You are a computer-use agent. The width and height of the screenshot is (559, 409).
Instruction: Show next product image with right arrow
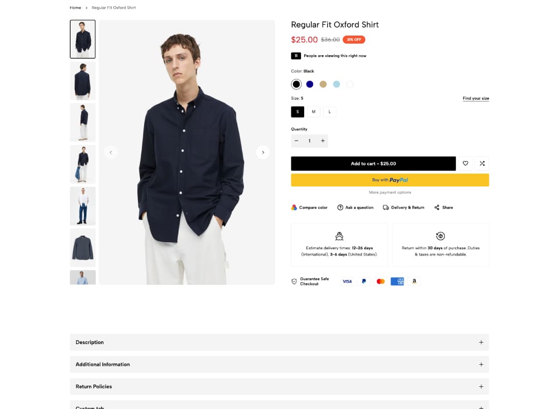(x=263, y=152)
